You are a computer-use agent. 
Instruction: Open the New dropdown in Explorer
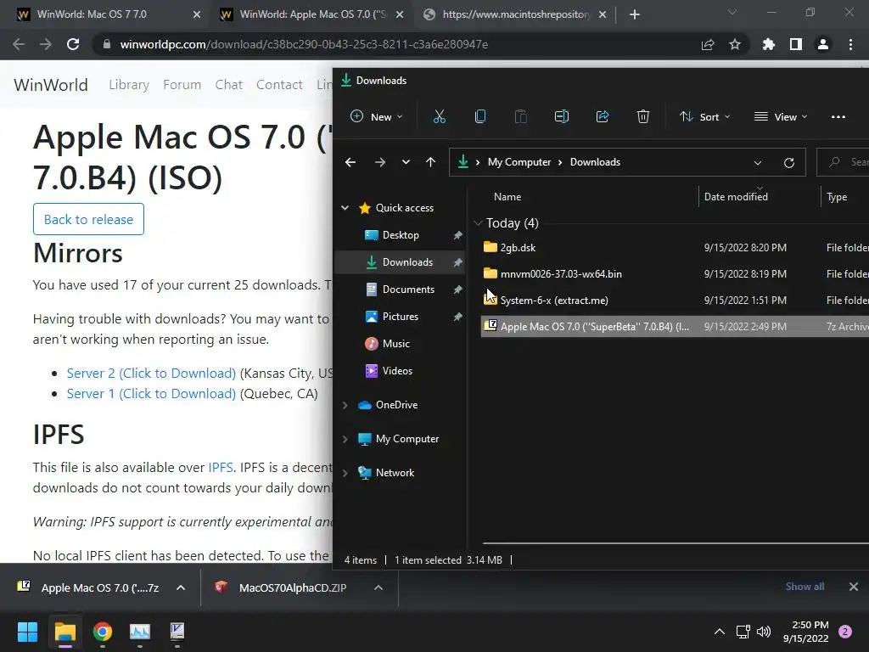[x=377, y=116]
